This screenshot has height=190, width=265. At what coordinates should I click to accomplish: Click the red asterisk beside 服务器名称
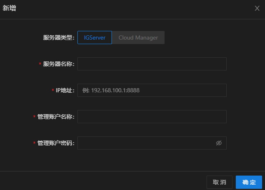(40, 64)
